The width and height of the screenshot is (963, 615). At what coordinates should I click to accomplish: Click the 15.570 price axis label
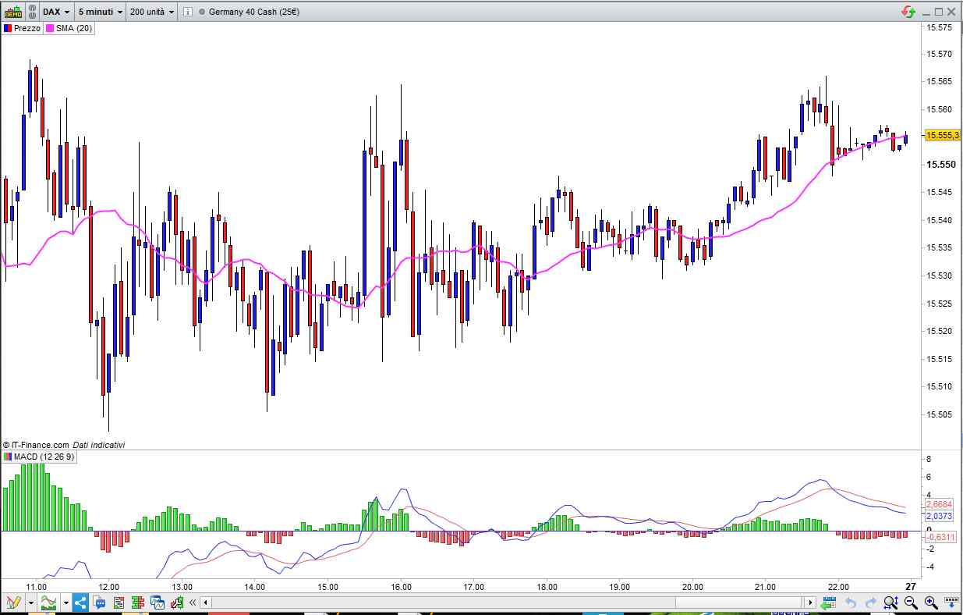click(938, 54)
